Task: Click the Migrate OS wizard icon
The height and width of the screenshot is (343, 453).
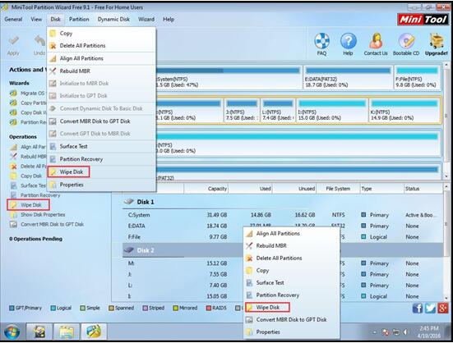Action: point(13,93)
